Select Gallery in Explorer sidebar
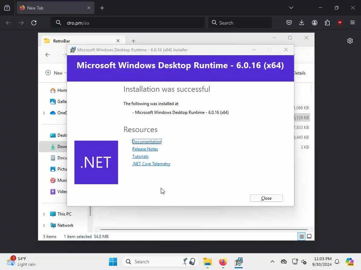This screenshot has height=270, width=361. click(58, 102)
